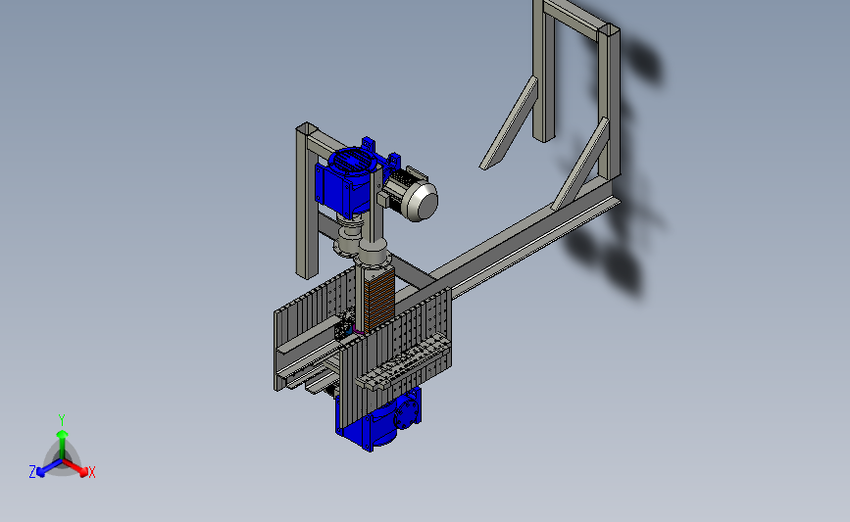Select the lower blue gearbox beneath the plates
Screen dimensions: 850x522
click(379, 422)
